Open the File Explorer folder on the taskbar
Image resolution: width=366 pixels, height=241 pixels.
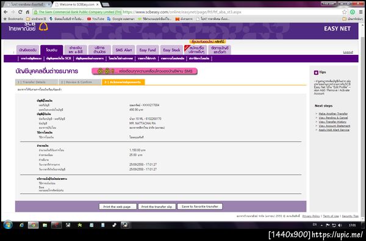tap(45, 225)
